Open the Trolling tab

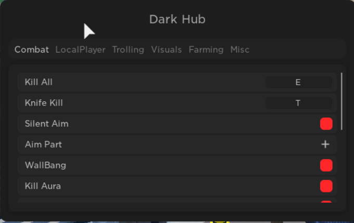coord(128,49)
